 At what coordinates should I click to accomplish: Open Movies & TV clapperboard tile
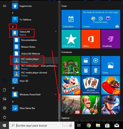tap(86, 60)
